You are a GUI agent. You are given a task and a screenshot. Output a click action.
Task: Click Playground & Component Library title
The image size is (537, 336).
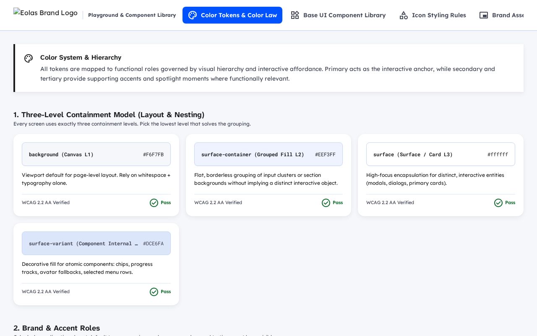[132, 15]
